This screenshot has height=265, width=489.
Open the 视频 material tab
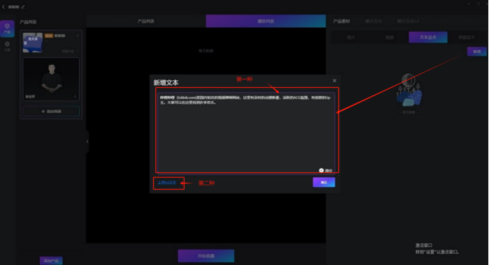click(x=390, y=38)
